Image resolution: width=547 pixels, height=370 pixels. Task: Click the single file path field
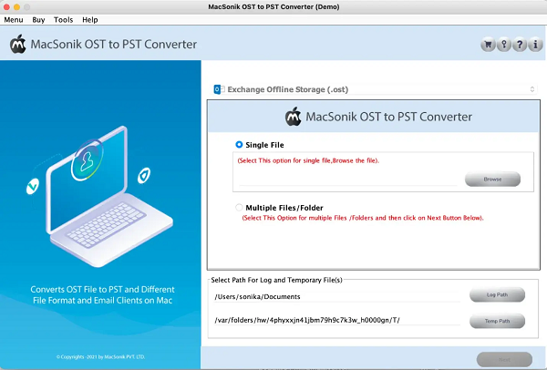pos(348,180)
